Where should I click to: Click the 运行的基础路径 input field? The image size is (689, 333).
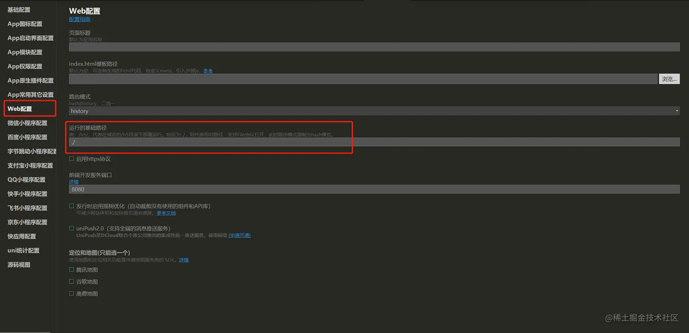pyautogui.click(x=374, y=142)
